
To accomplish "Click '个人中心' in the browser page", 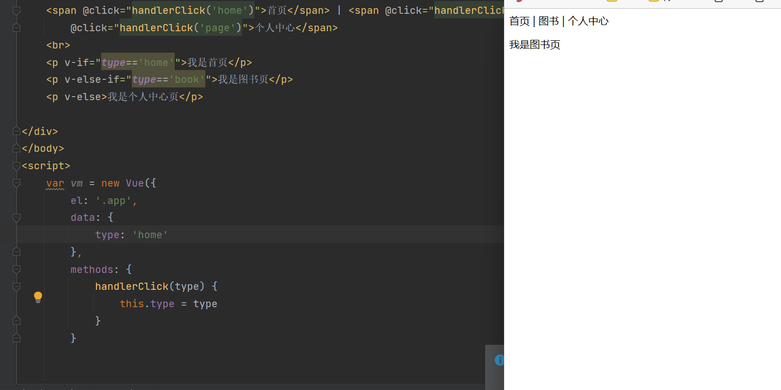I will pos(588,21).
